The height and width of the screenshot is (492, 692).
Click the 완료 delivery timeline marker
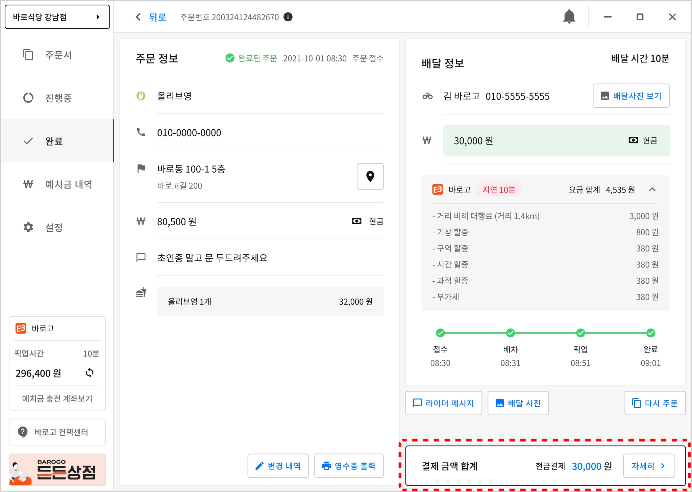pos(650,333)
